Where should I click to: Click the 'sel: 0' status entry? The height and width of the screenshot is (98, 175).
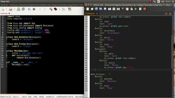point(24,97)
